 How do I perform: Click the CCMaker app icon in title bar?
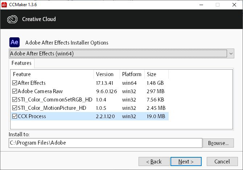click(4, 5)
